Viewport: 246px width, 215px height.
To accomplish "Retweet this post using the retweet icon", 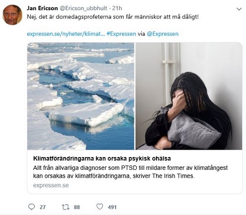I will (x=65, y=207).
